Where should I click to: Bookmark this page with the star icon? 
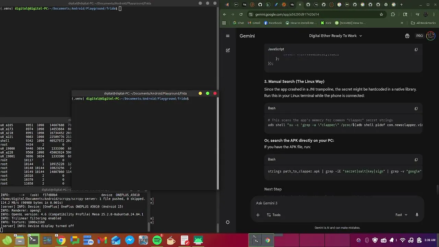point(381,14)
